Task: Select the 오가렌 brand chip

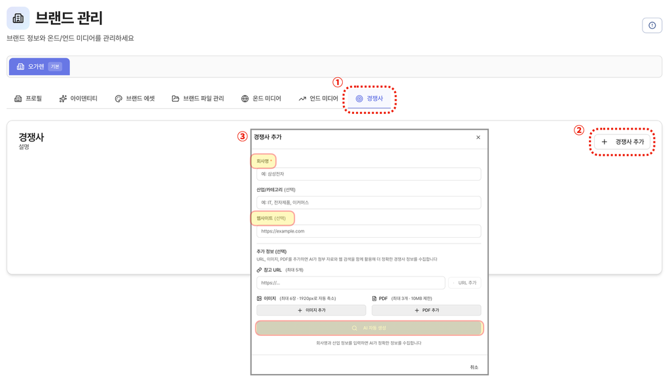Action: [x=39, y=67]
